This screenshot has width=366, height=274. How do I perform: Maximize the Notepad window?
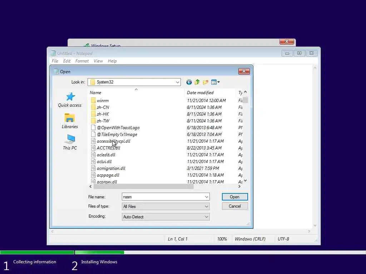point(299,53)
